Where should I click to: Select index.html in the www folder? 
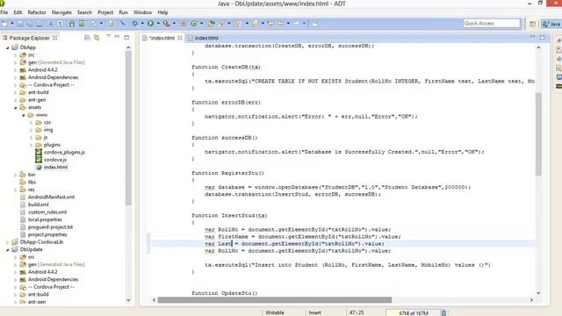click(55, 168)
